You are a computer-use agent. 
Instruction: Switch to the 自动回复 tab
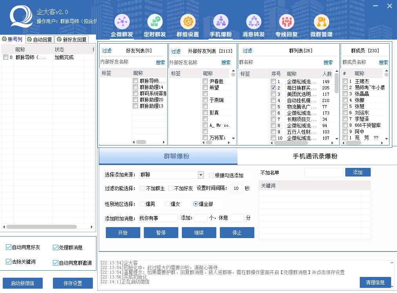pos(40,40)
